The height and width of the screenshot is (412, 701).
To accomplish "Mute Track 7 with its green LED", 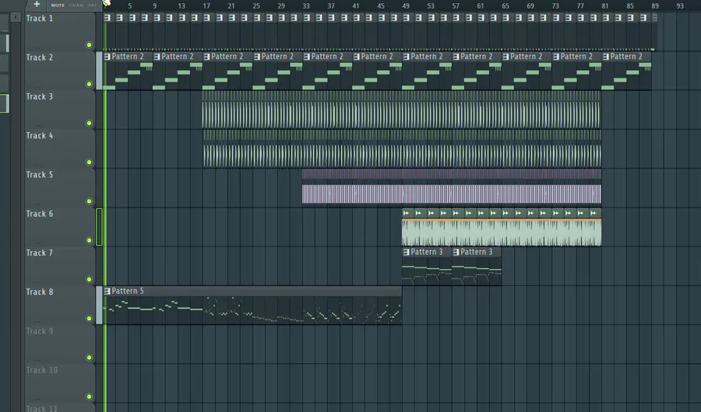I will [89, 279].
